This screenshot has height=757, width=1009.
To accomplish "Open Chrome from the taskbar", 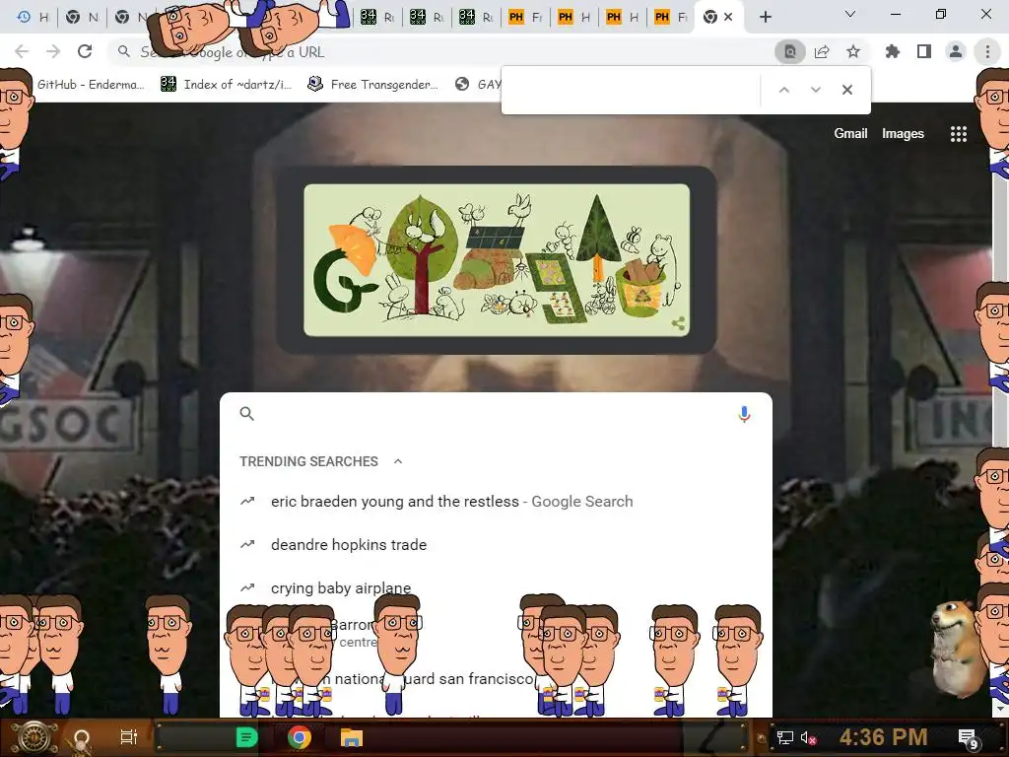I will coord(300,737).
